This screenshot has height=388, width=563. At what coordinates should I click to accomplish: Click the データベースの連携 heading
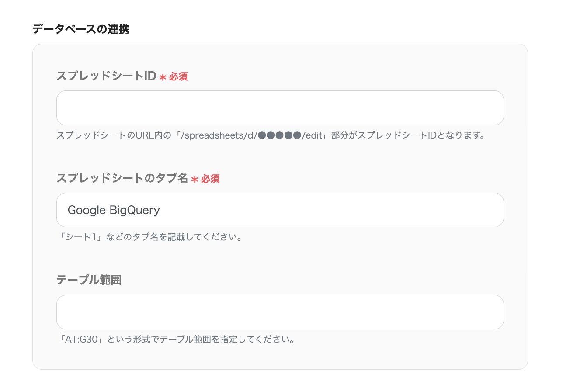coord(81,30)
